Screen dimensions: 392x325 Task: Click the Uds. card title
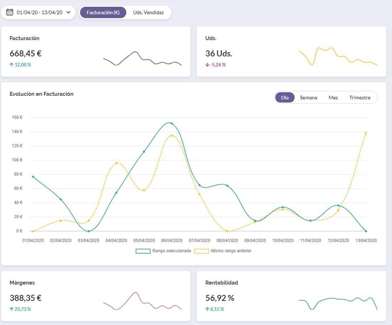[211, 38]
